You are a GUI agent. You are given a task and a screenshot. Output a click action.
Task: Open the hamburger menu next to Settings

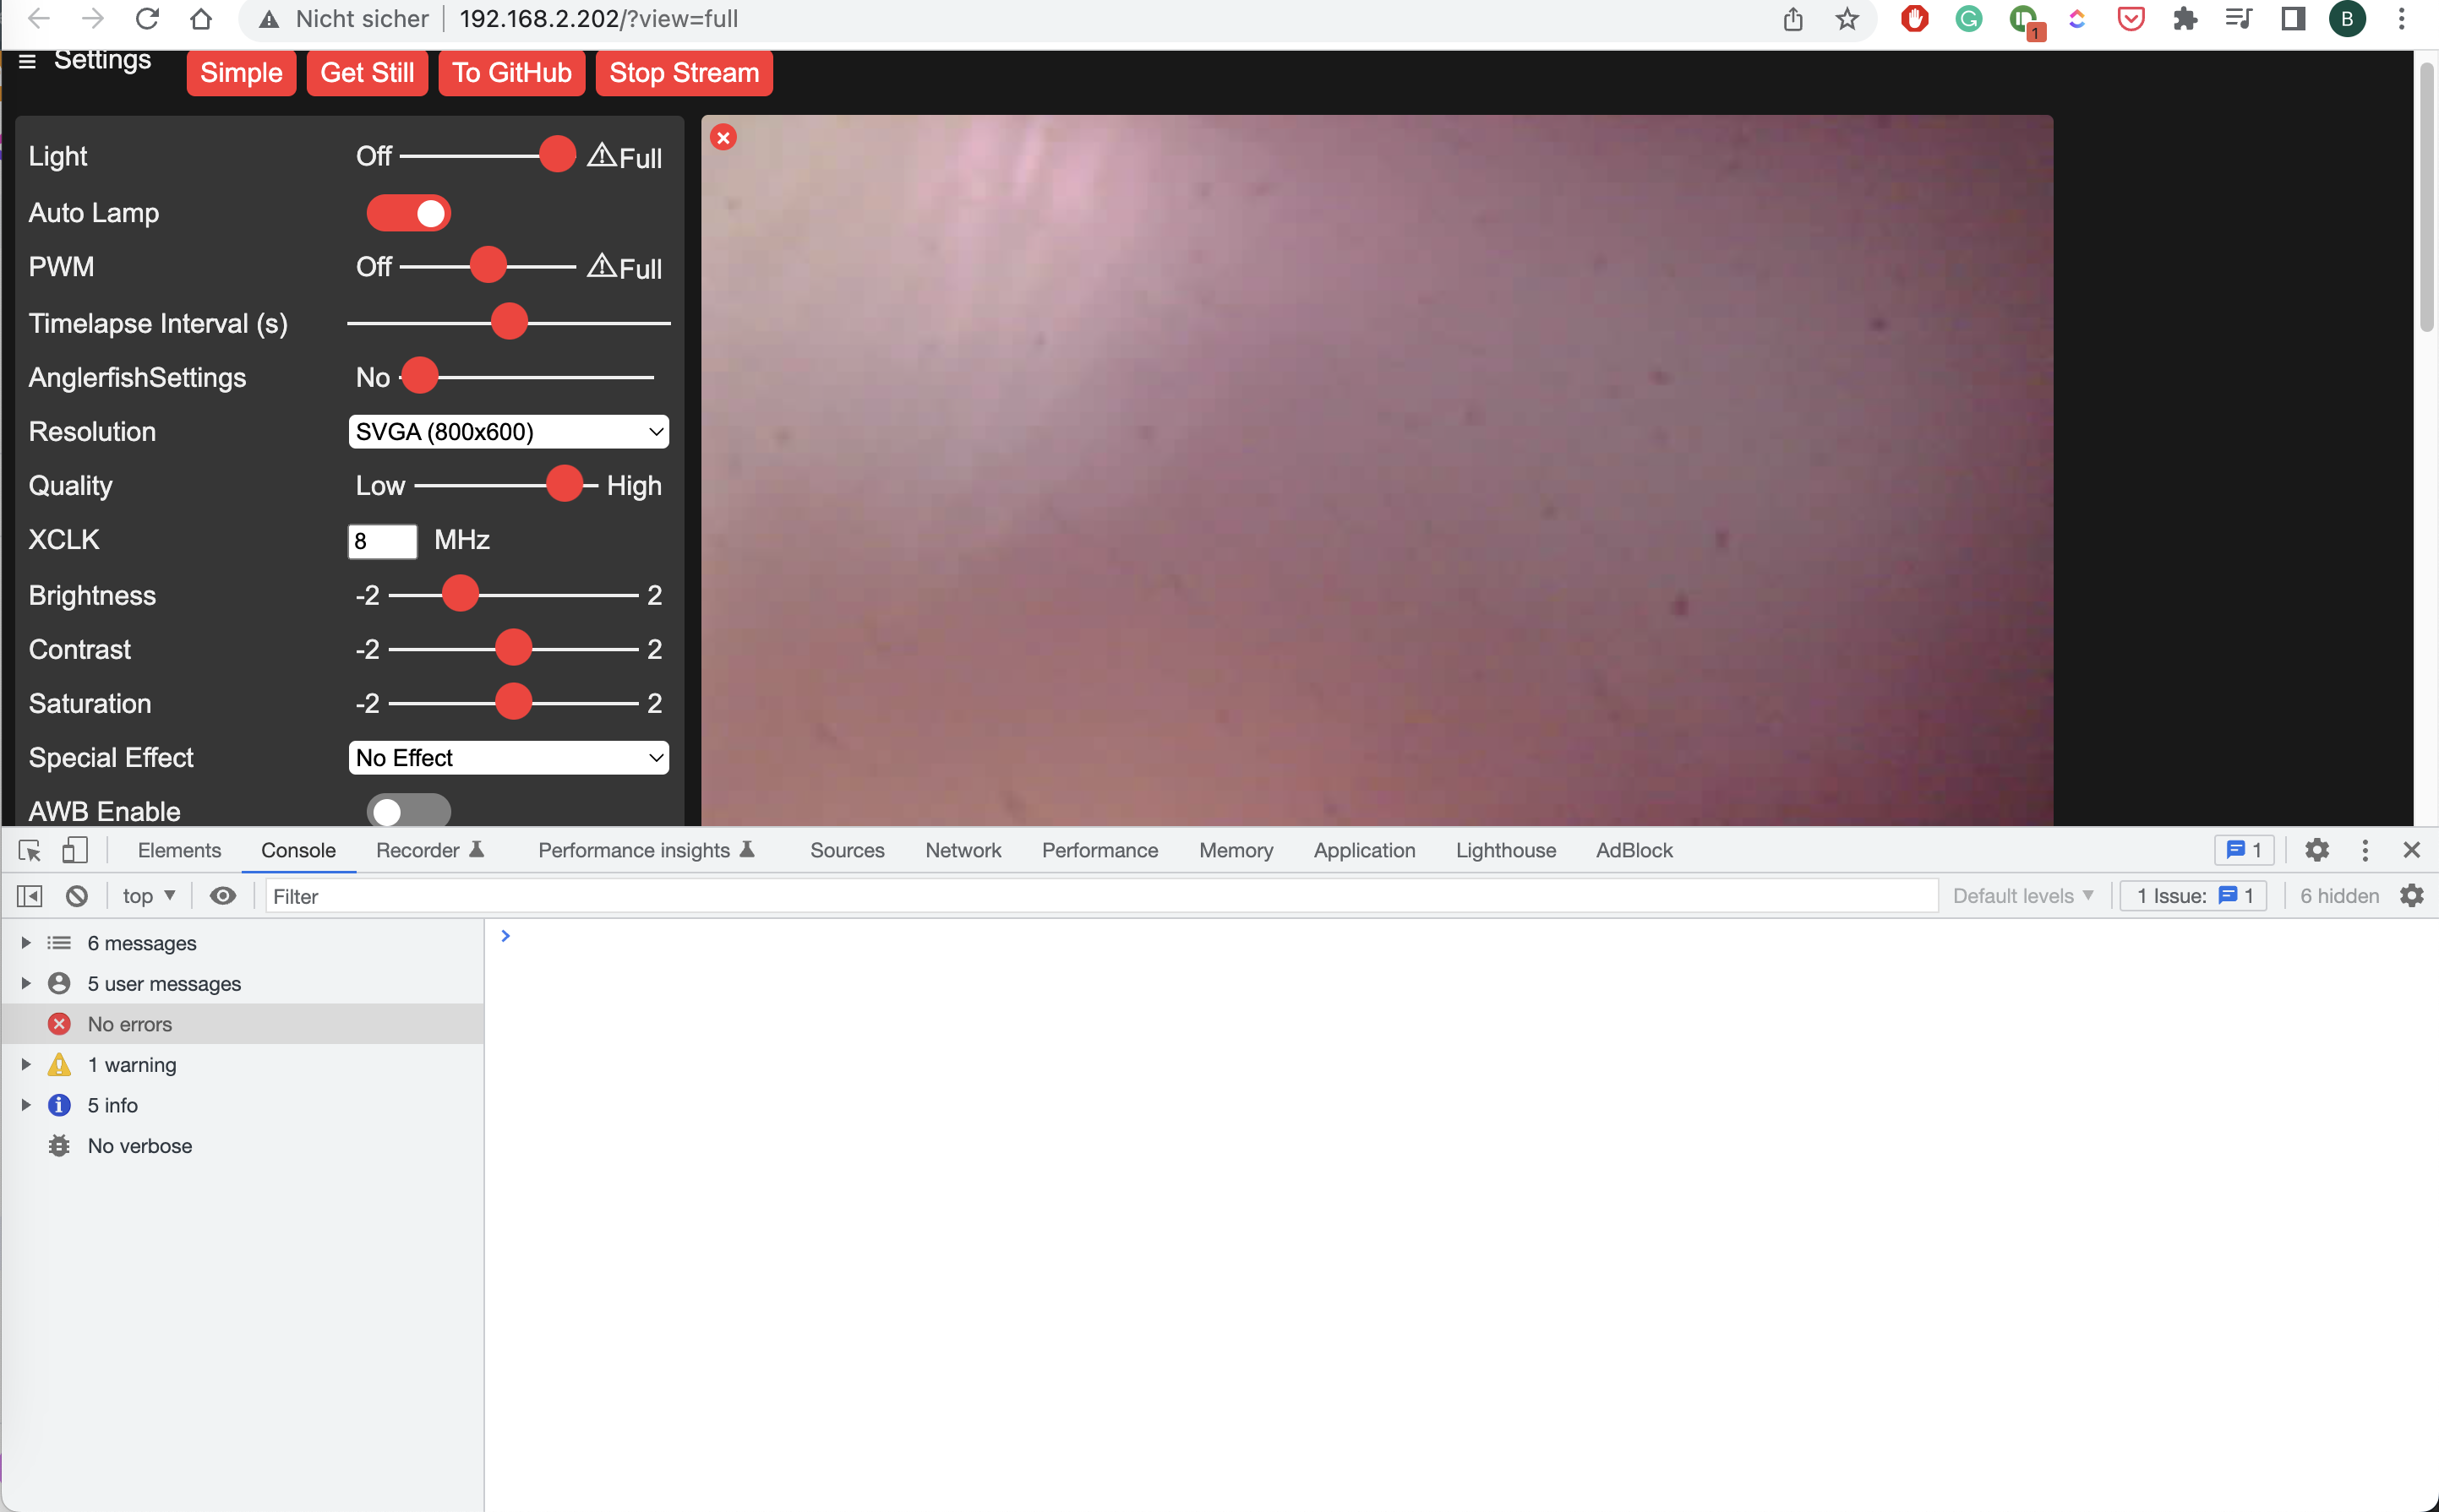click(x=27, y=60)
